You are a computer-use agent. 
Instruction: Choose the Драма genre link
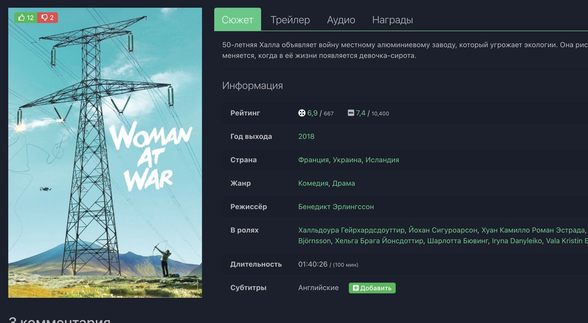click(x=344, y=183)
